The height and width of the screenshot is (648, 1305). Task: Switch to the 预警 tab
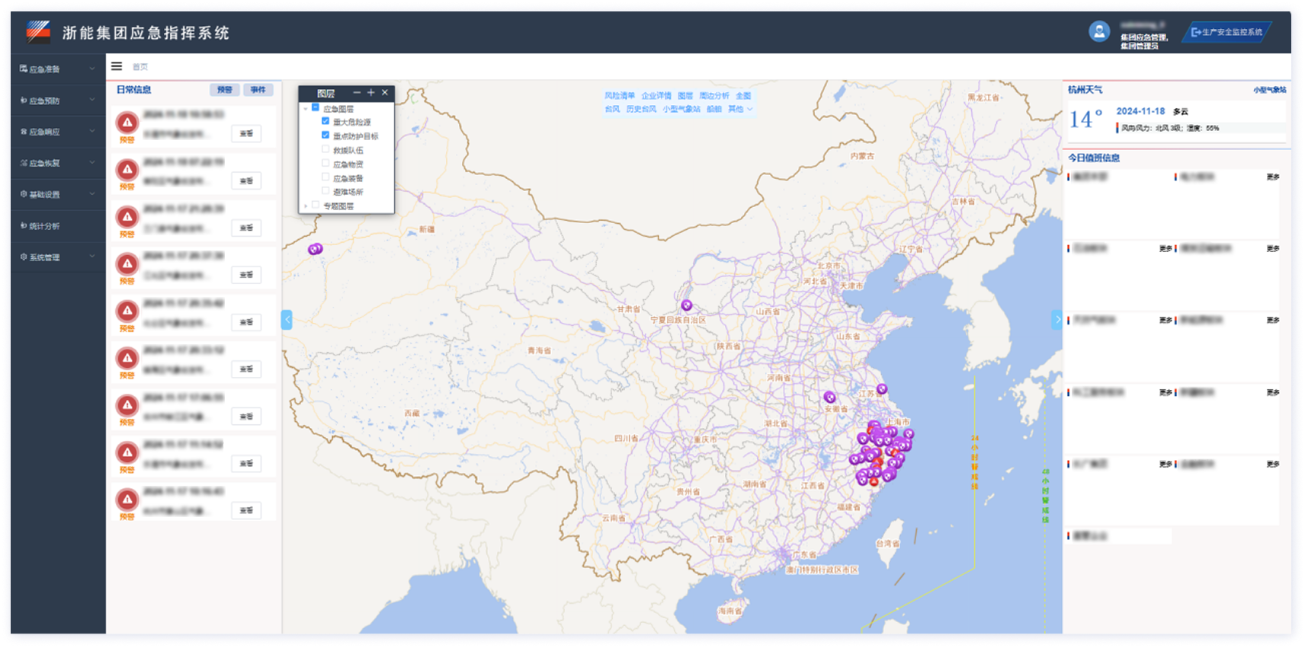[x=225, y=90]
